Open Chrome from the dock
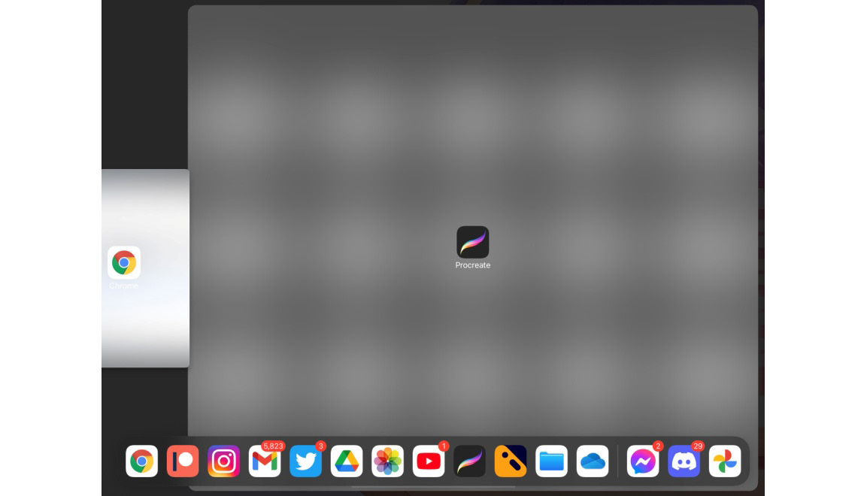The width and height of the screenshot is (867, 496). click(141, 461)
